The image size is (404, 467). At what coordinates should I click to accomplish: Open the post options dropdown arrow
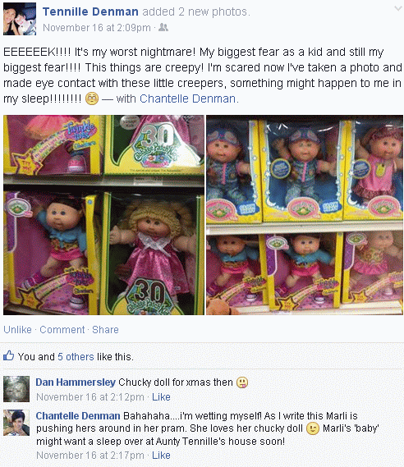(x=398, y=8)
